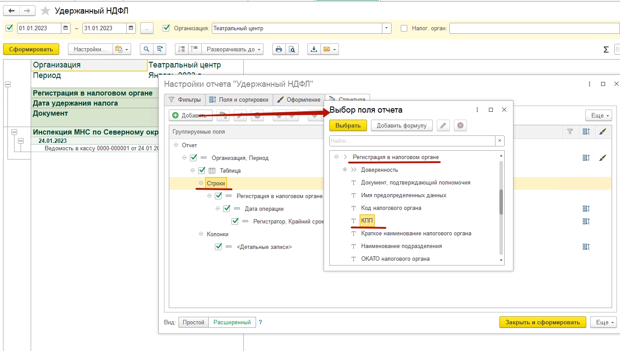Viewport: 620px width, 351px height.
Task: Click the email envelope icon
Action: [326, 50]
